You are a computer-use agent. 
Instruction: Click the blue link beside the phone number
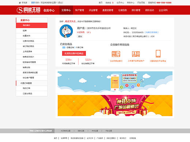(x=151, y=32)
